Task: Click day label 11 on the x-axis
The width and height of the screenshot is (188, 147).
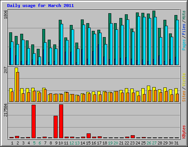Action: [x=66, y=143]
